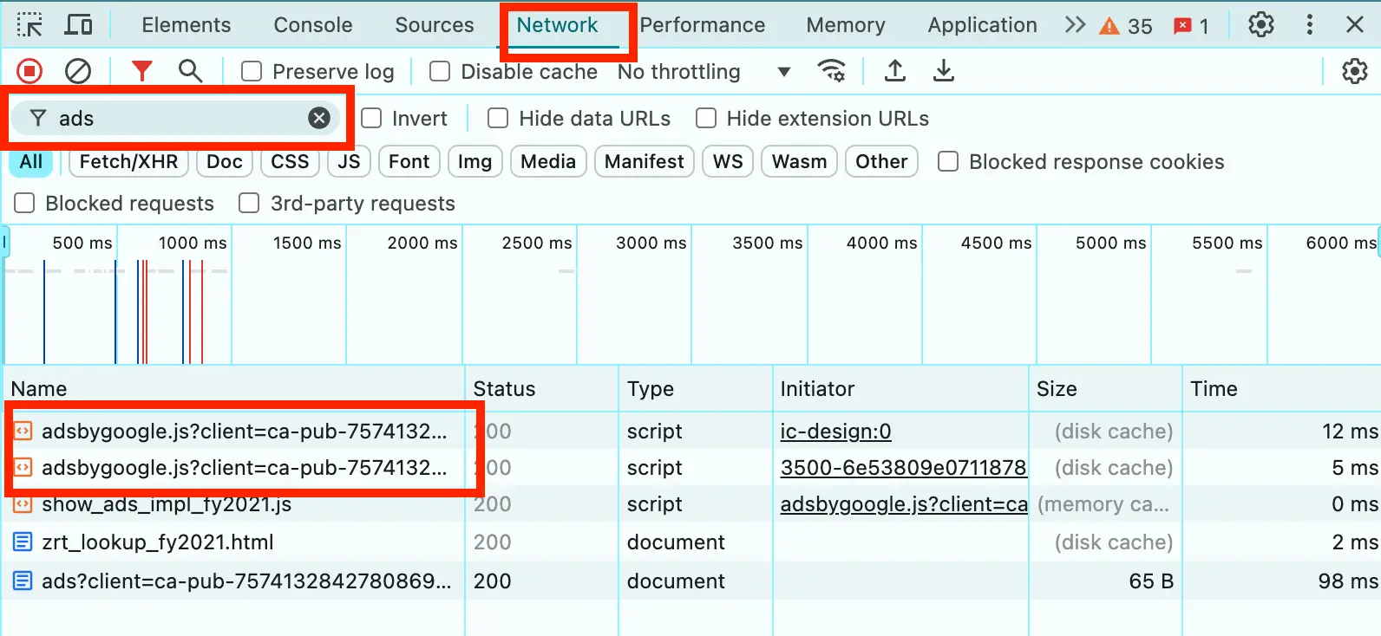Image resolution: width=1381 pixels, height=636 pixels.
Task: Click the zrt_lookup_fy2021.html document icon
Action: 23,542
